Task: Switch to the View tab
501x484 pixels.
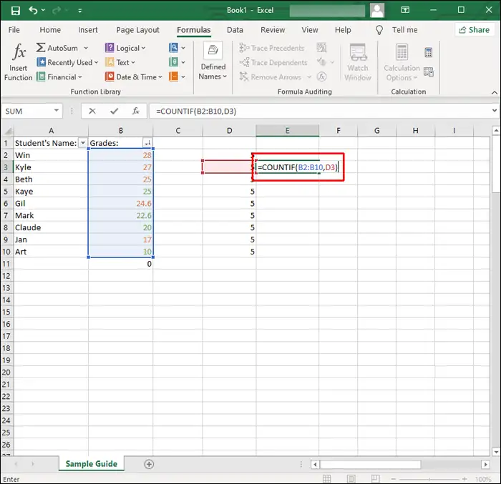Action: (310, 30)
